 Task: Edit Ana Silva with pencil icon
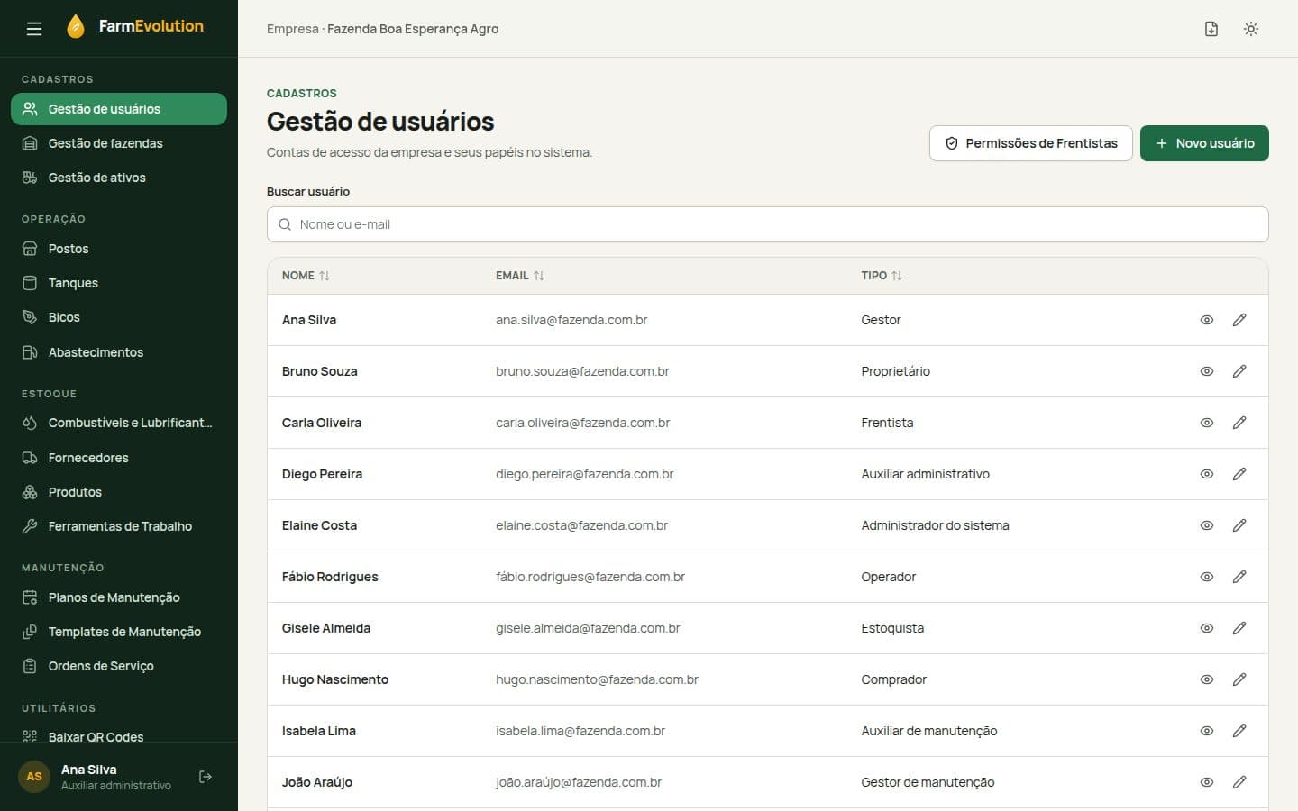(1239, 320)
